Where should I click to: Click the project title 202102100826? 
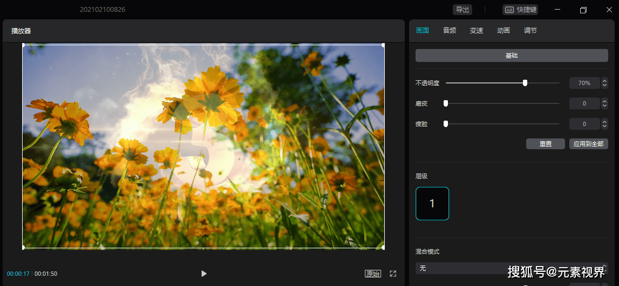coord(103,10)
